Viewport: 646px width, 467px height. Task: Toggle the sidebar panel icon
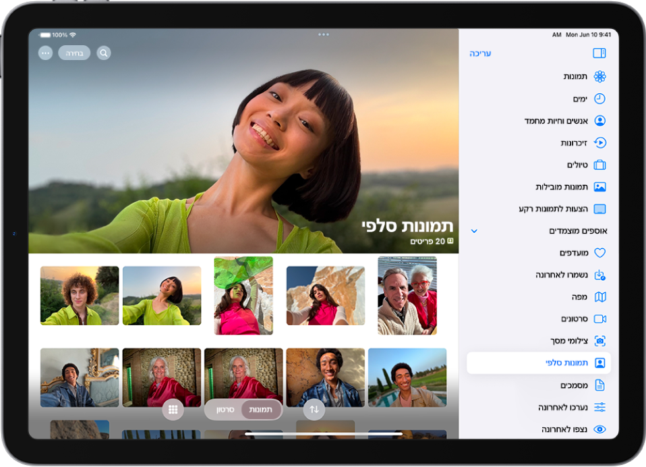tap(599, 53)
